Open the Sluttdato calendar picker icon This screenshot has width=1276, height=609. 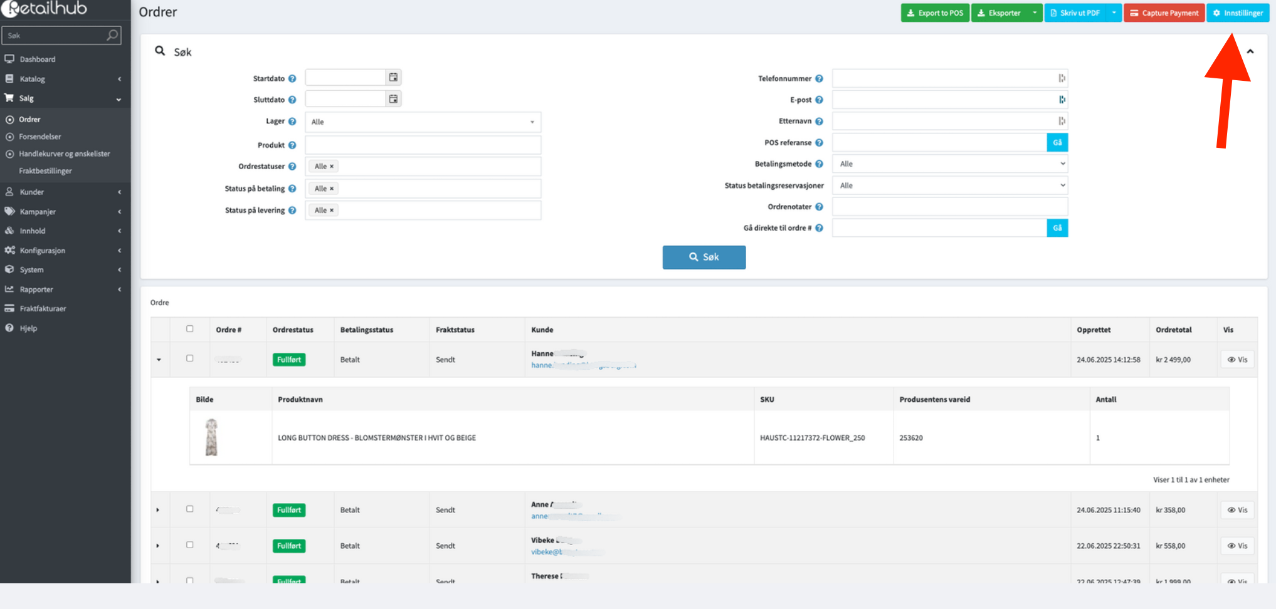(393, 99)
